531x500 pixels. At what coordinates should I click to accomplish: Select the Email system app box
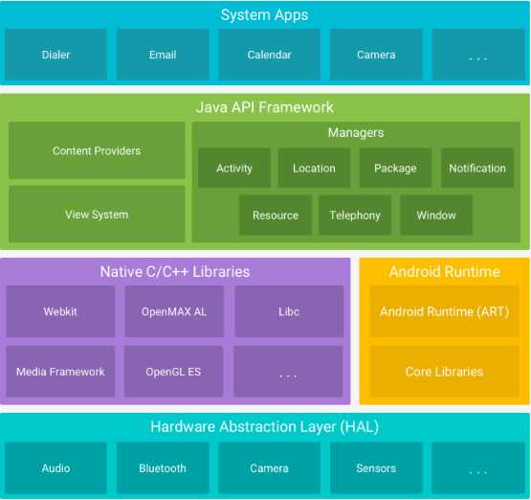pyautogui.click(x=163, y=55)
